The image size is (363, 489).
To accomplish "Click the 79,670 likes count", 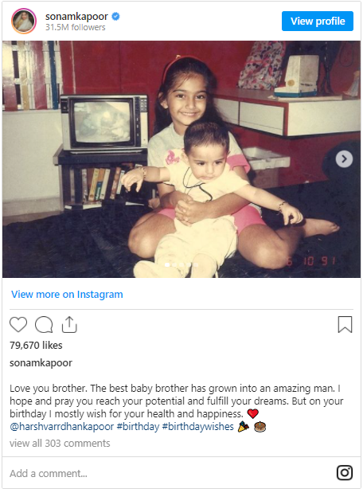I will tap(36, 345).
